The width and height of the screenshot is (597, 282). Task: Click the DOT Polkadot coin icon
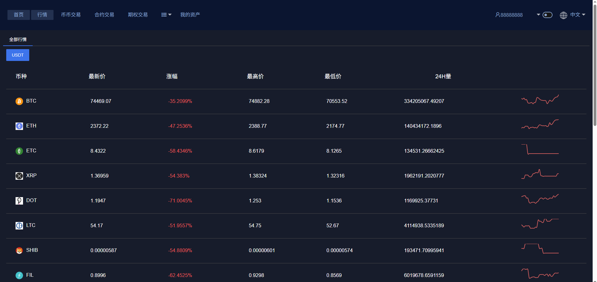coord(19,201)
